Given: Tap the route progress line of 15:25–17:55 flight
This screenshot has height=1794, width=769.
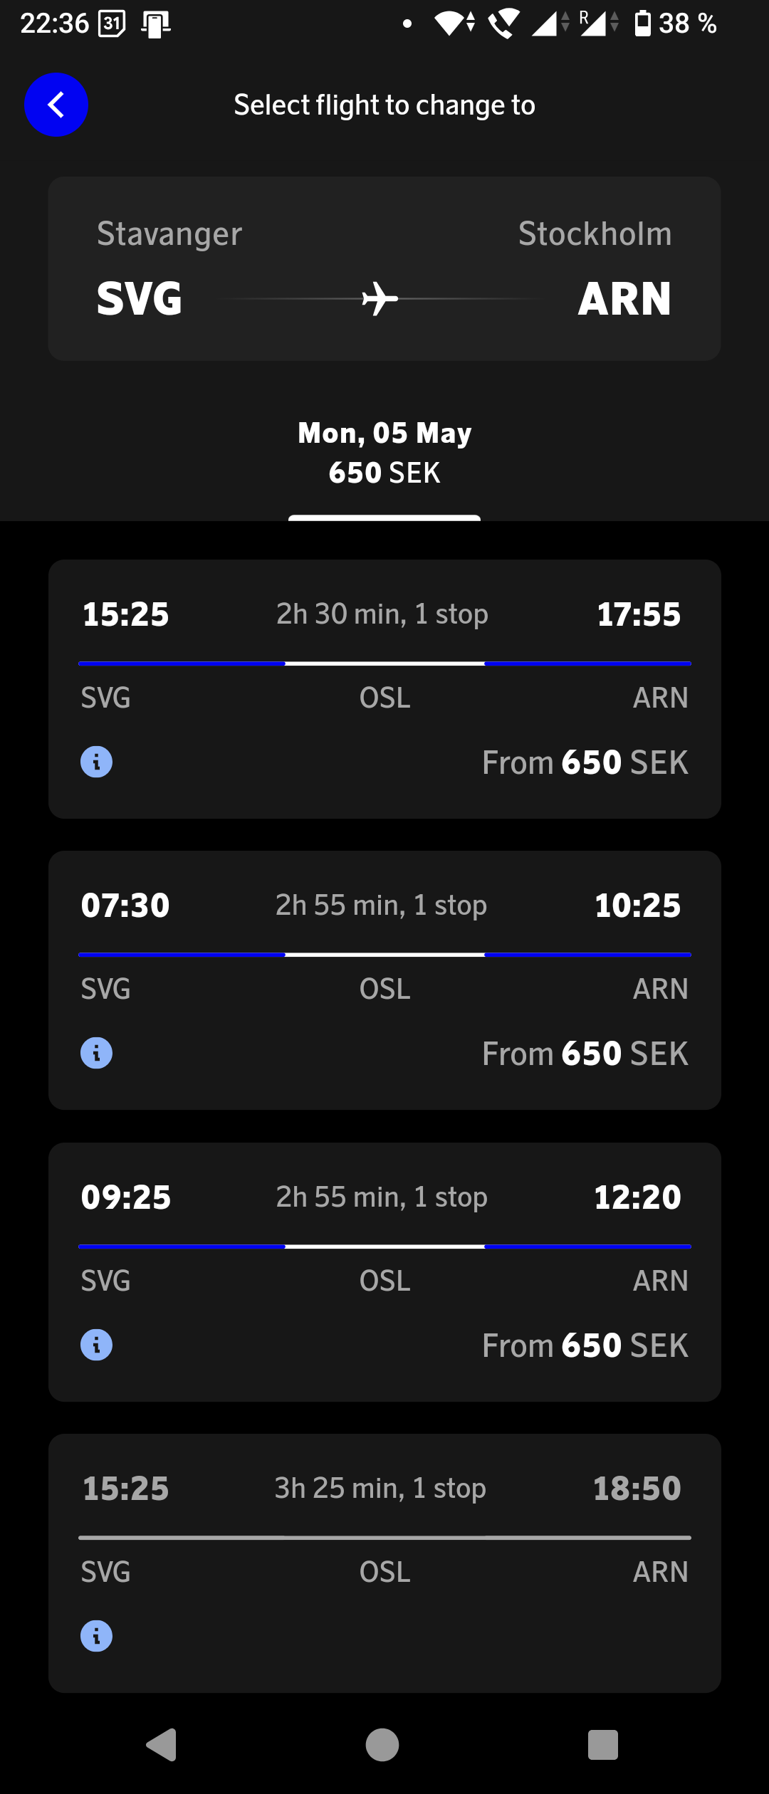Looking at the screenshot, I should (384, 663).
